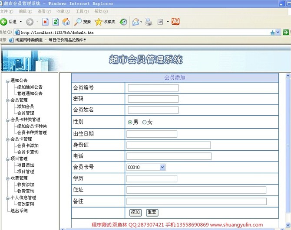Screen dimensions: 291x230
Task: Collapse the 通知公告 tree node
Action: click(8, 81)
